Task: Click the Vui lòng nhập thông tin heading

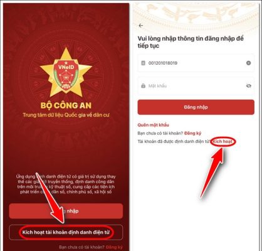Action: click(191, 42)
